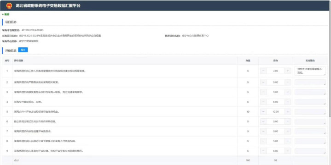
Task: Select plan number 421200-2024-00383
Action: pyautogui.click(x=33, y=30)
